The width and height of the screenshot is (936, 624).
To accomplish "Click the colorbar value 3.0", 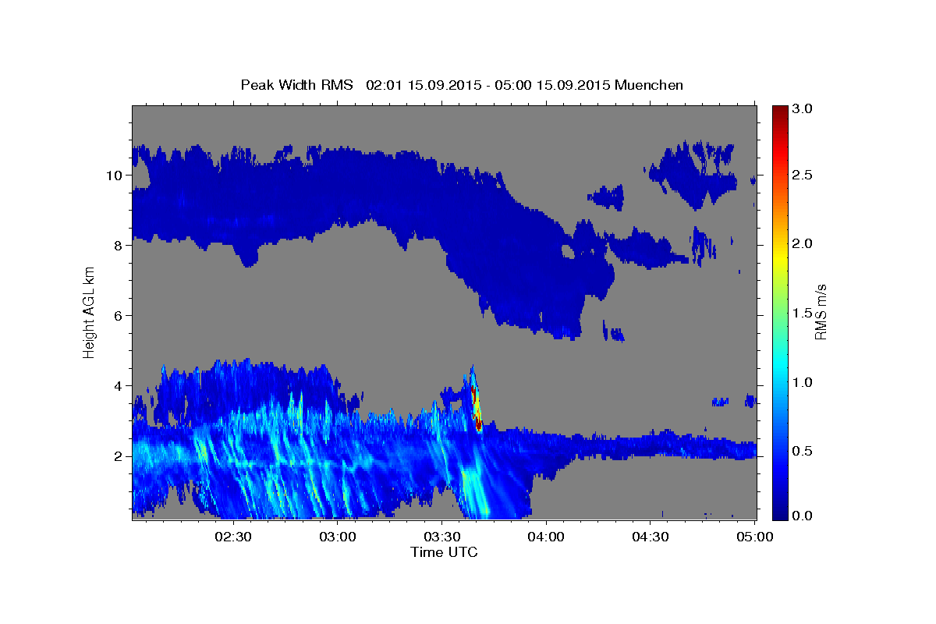I will tap(804, 108).
